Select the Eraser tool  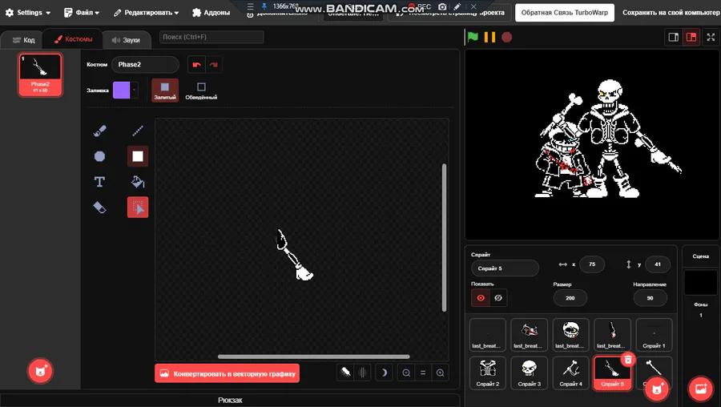click(99, 208)
